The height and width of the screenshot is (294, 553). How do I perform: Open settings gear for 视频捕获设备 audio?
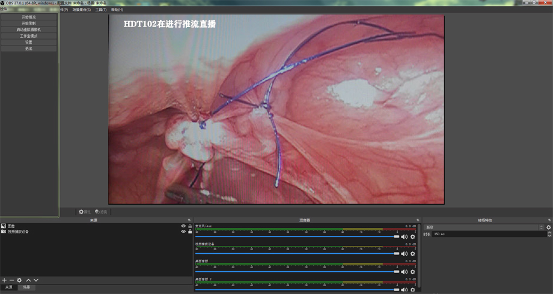(x=412, y=254)
